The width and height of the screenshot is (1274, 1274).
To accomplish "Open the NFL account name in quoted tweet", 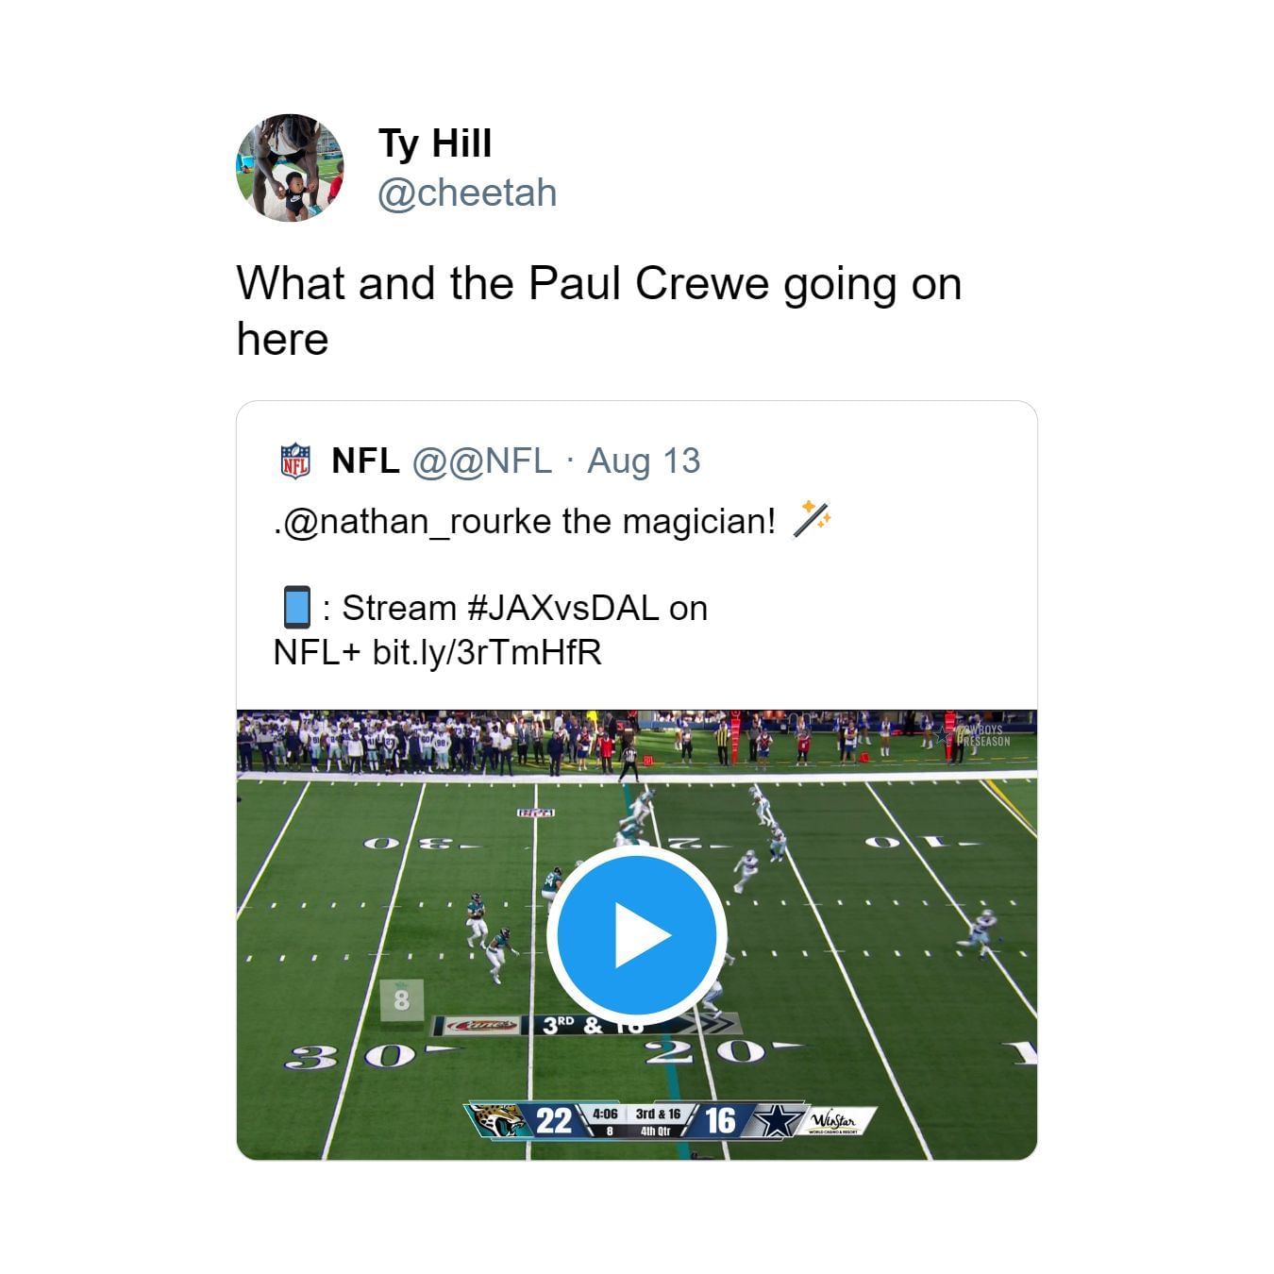I will [x=365, y=461].
